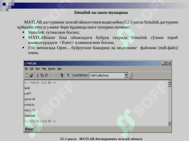Select the history line 4+56

(x=27, y=88)
